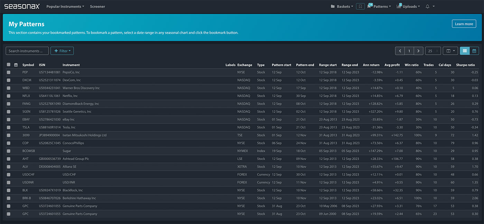Click the bookmark icon button in navbar
Viewport: 484px width, 224px height.
point(360,6)
